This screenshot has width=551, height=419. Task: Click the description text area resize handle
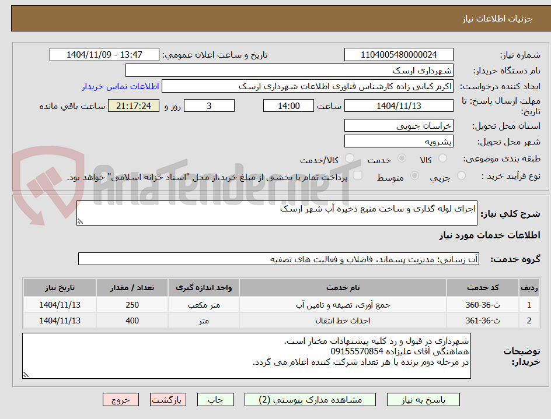pos(81,221)
